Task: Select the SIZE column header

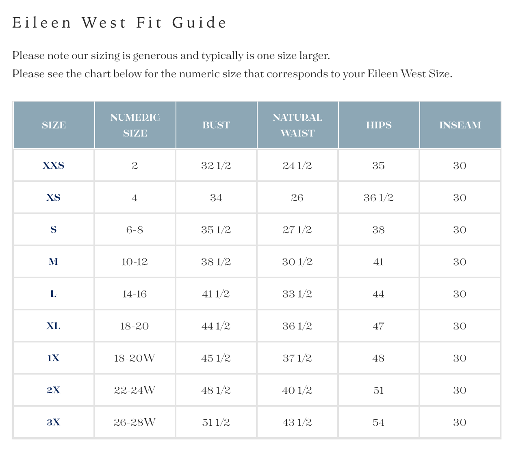Action: pos(54,125)
